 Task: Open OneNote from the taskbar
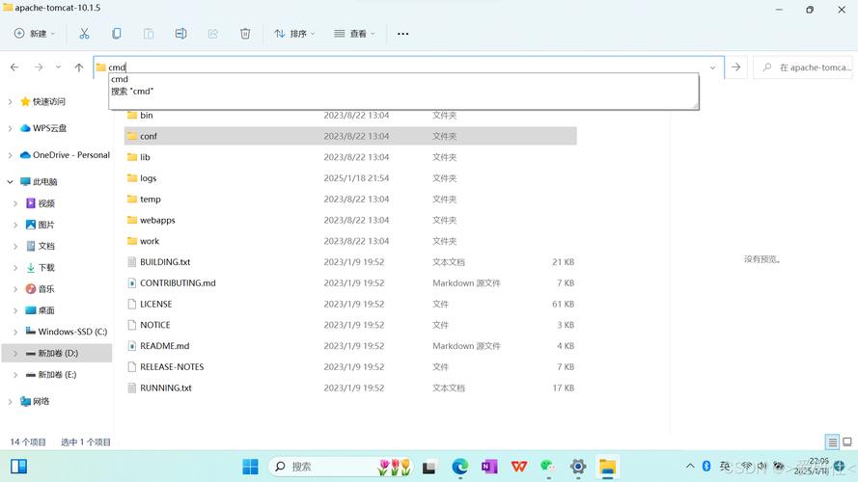[x=489, y=467]
